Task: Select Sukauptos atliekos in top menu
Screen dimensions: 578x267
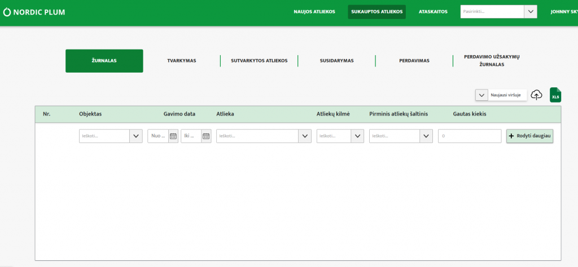Action: (376, 12)
